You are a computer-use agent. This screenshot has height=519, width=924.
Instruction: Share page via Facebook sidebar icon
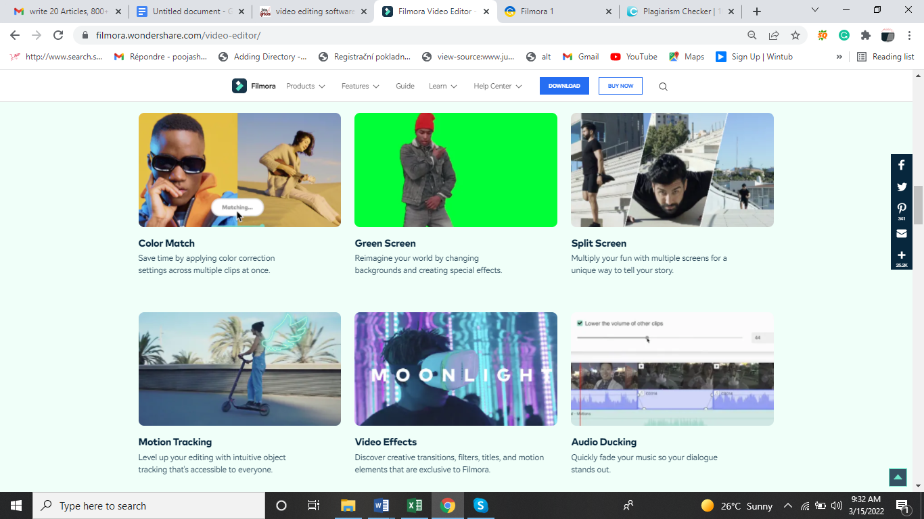click(x=901, y=166)
